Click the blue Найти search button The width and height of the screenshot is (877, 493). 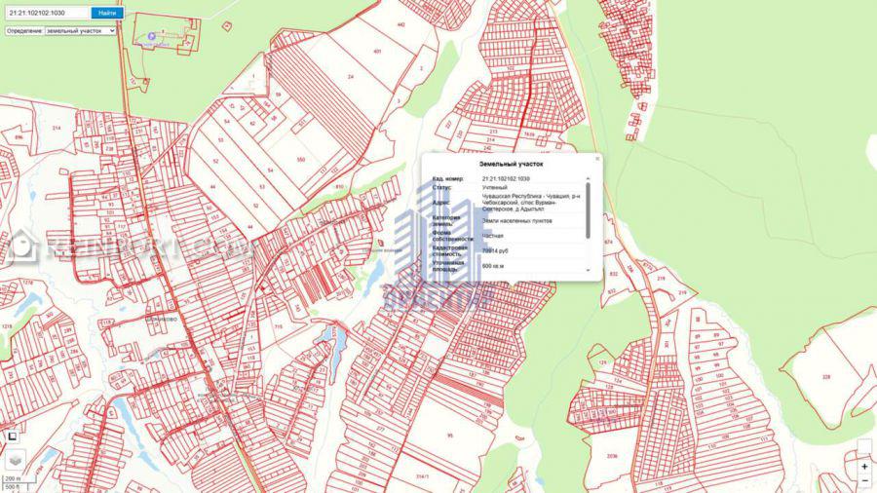pyautogui.click(x=107, y=13)
